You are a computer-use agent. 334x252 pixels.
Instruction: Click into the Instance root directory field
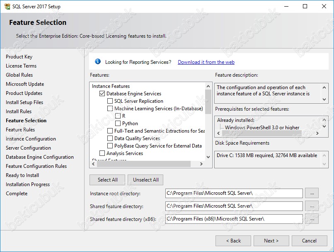click(234, 193)
